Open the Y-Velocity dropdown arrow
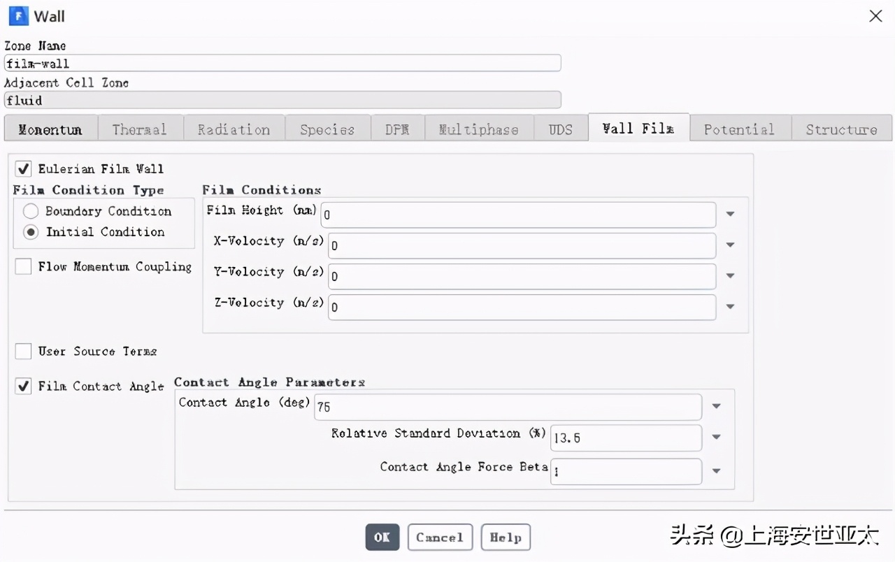The width and height of the screenshot is (895, 562). tap(730, 276)
